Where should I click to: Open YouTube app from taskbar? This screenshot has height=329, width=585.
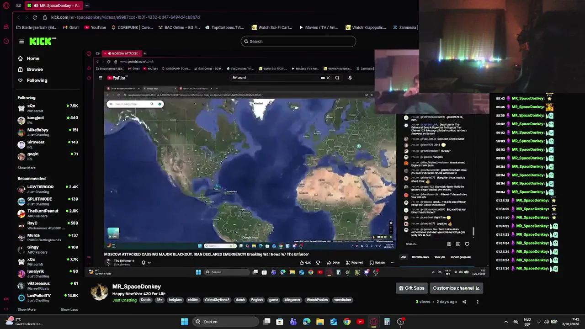click(x=360, y=322)
